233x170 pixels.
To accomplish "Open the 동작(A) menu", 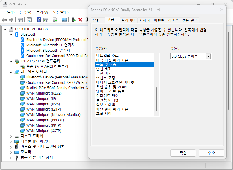I will (x=25, y=12).
